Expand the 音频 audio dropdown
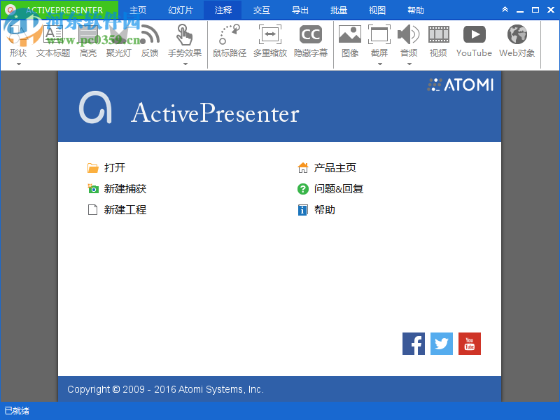 (409, 64)
